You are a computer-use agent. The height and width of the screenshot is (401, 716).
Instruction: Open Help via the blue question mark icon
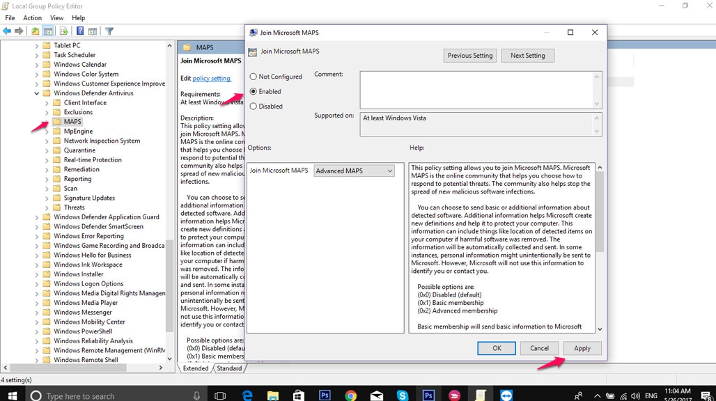(80, 31)
